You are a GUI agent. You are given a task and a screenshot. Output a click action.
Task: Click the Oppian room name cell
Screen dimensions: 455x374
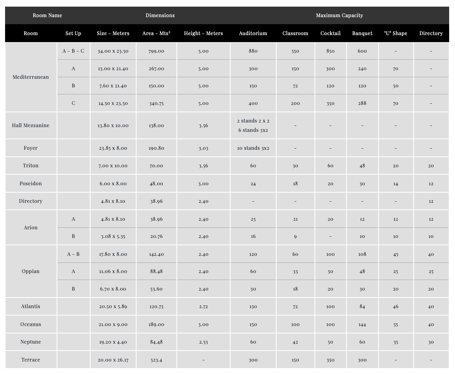tap(31, 271)
